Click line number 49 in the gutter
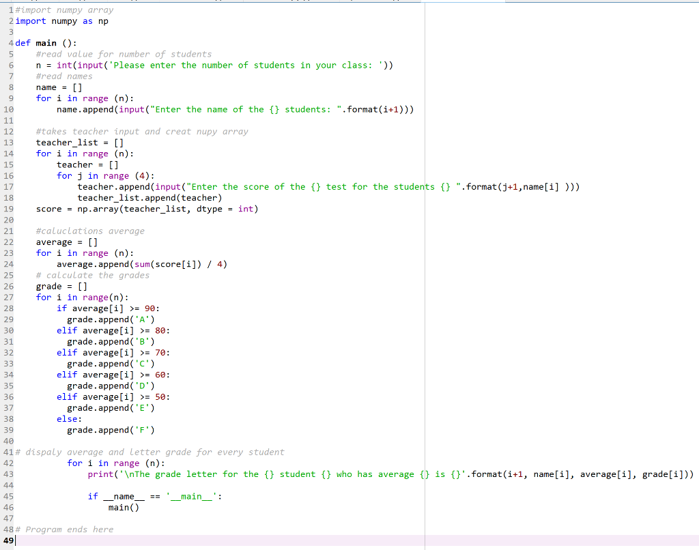 click(x=8, y=540)
